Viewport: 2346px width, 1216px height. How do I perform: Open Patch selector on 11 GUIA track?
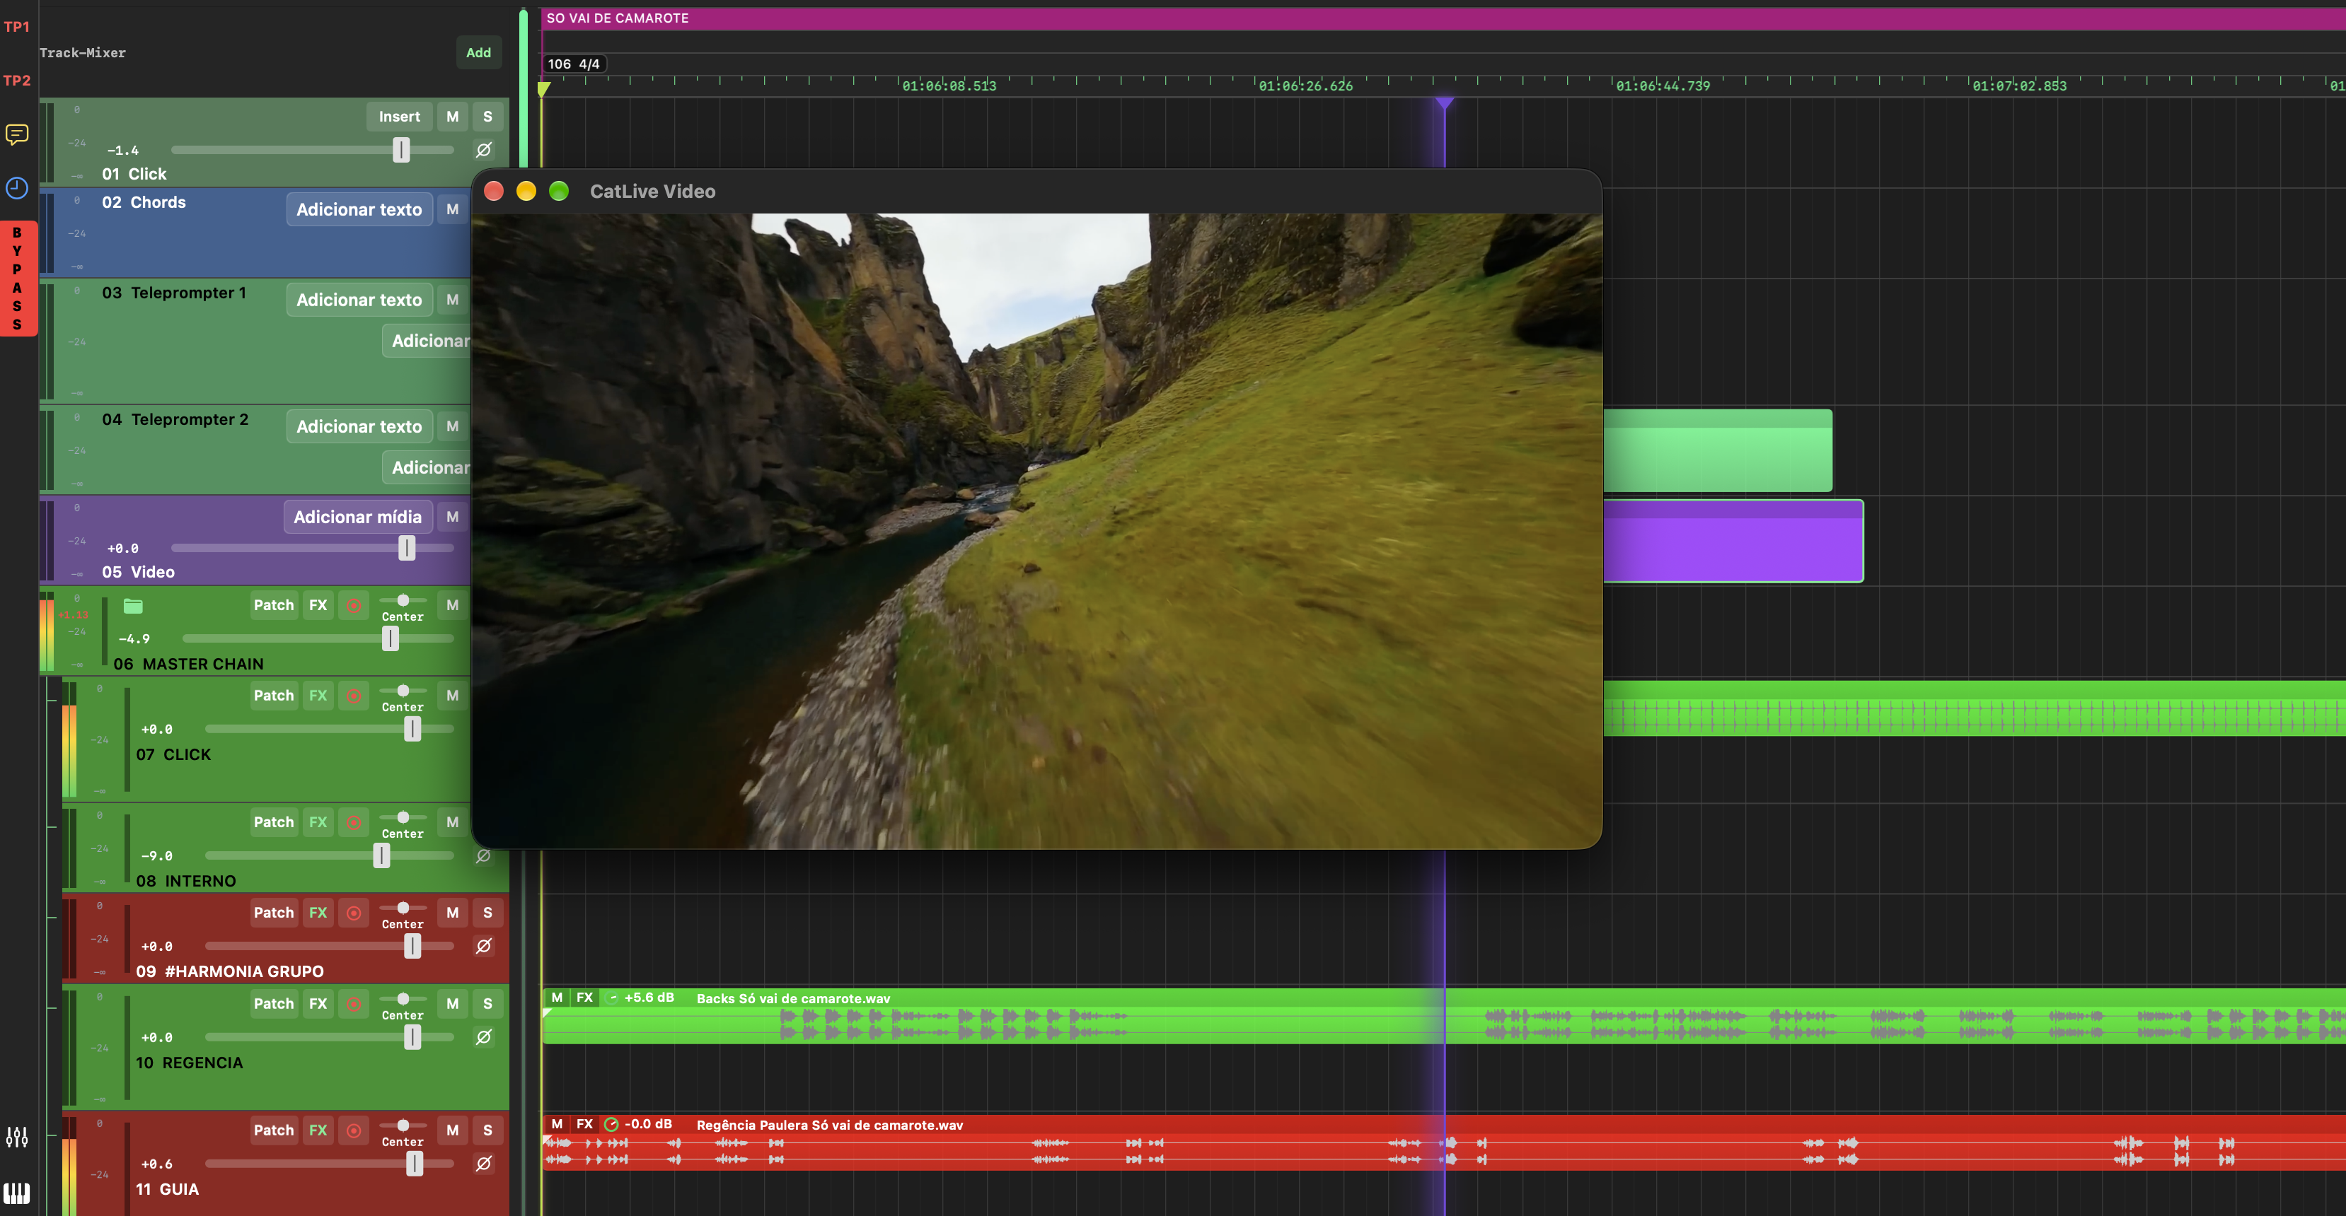[273, 1130]
